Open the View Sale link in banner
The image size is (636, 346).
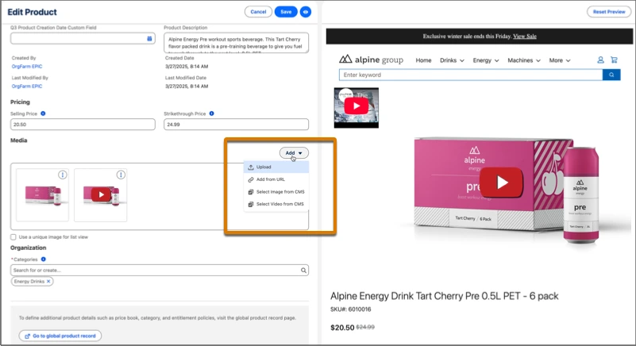click(525, 36)
